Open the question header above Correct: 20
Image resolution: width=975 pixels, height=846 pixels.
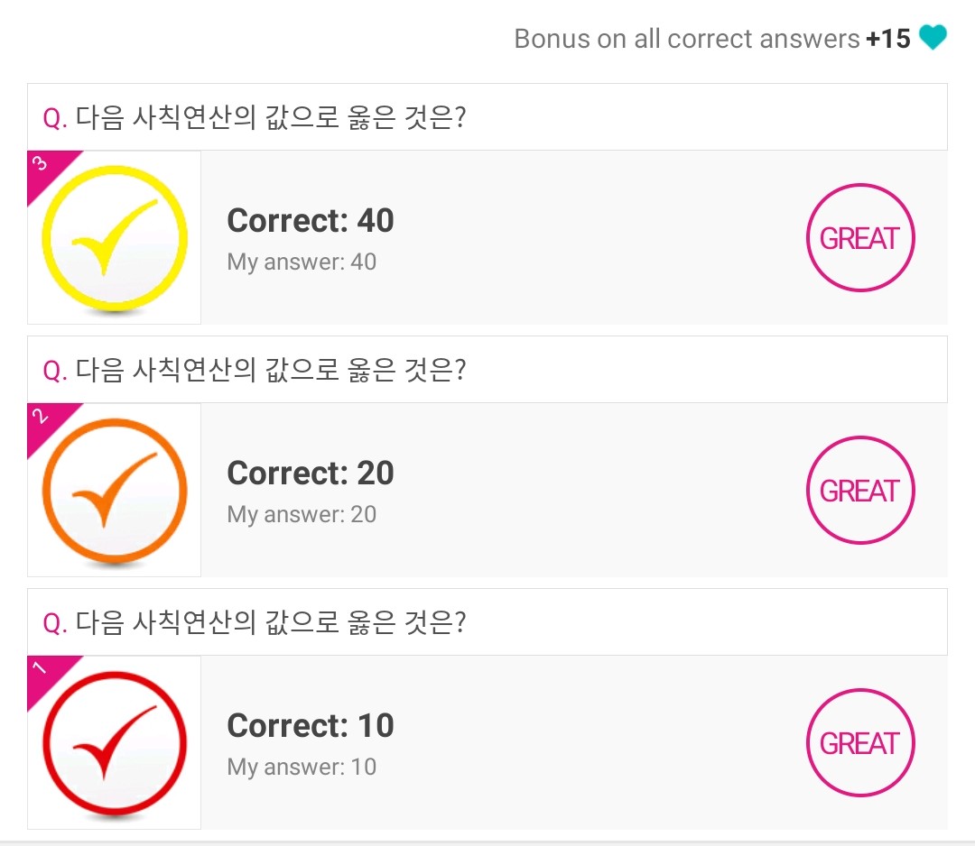(x=487, y=370)
